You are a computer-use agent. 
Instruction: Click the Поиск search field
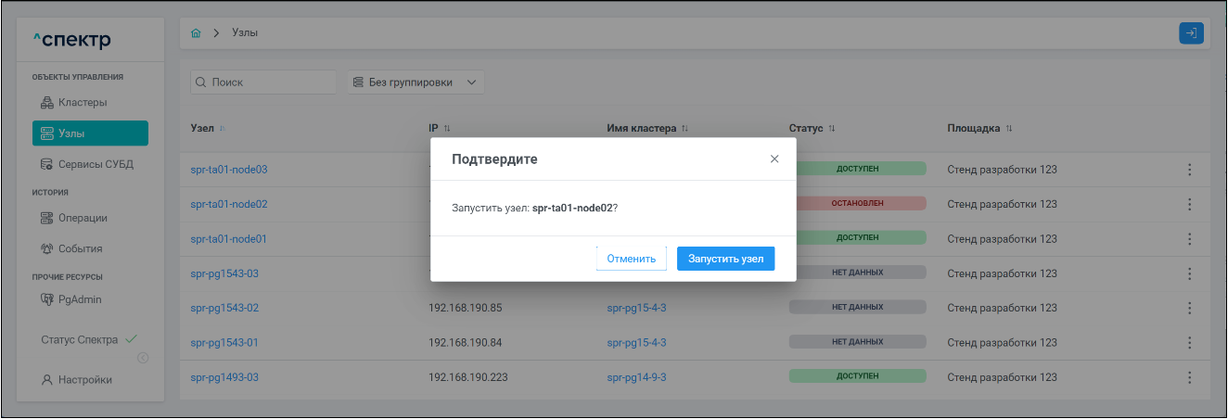point(263,83)
